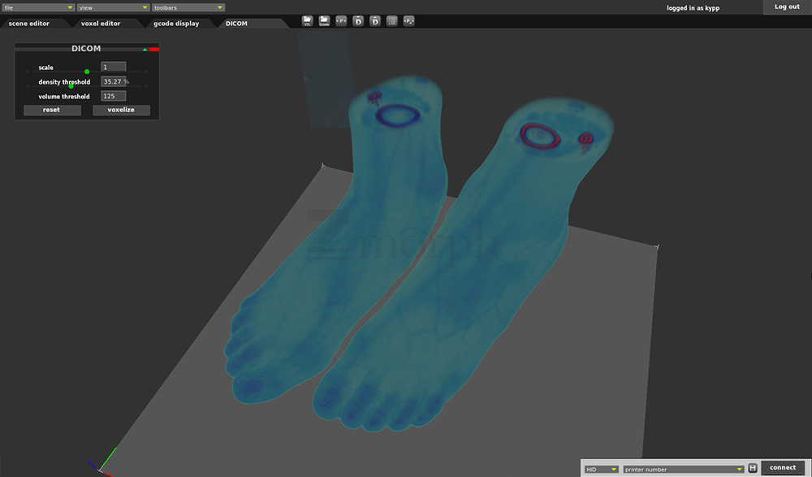812x477 pixels.
Task: Click the volume threshold input field
Action: 113,96
